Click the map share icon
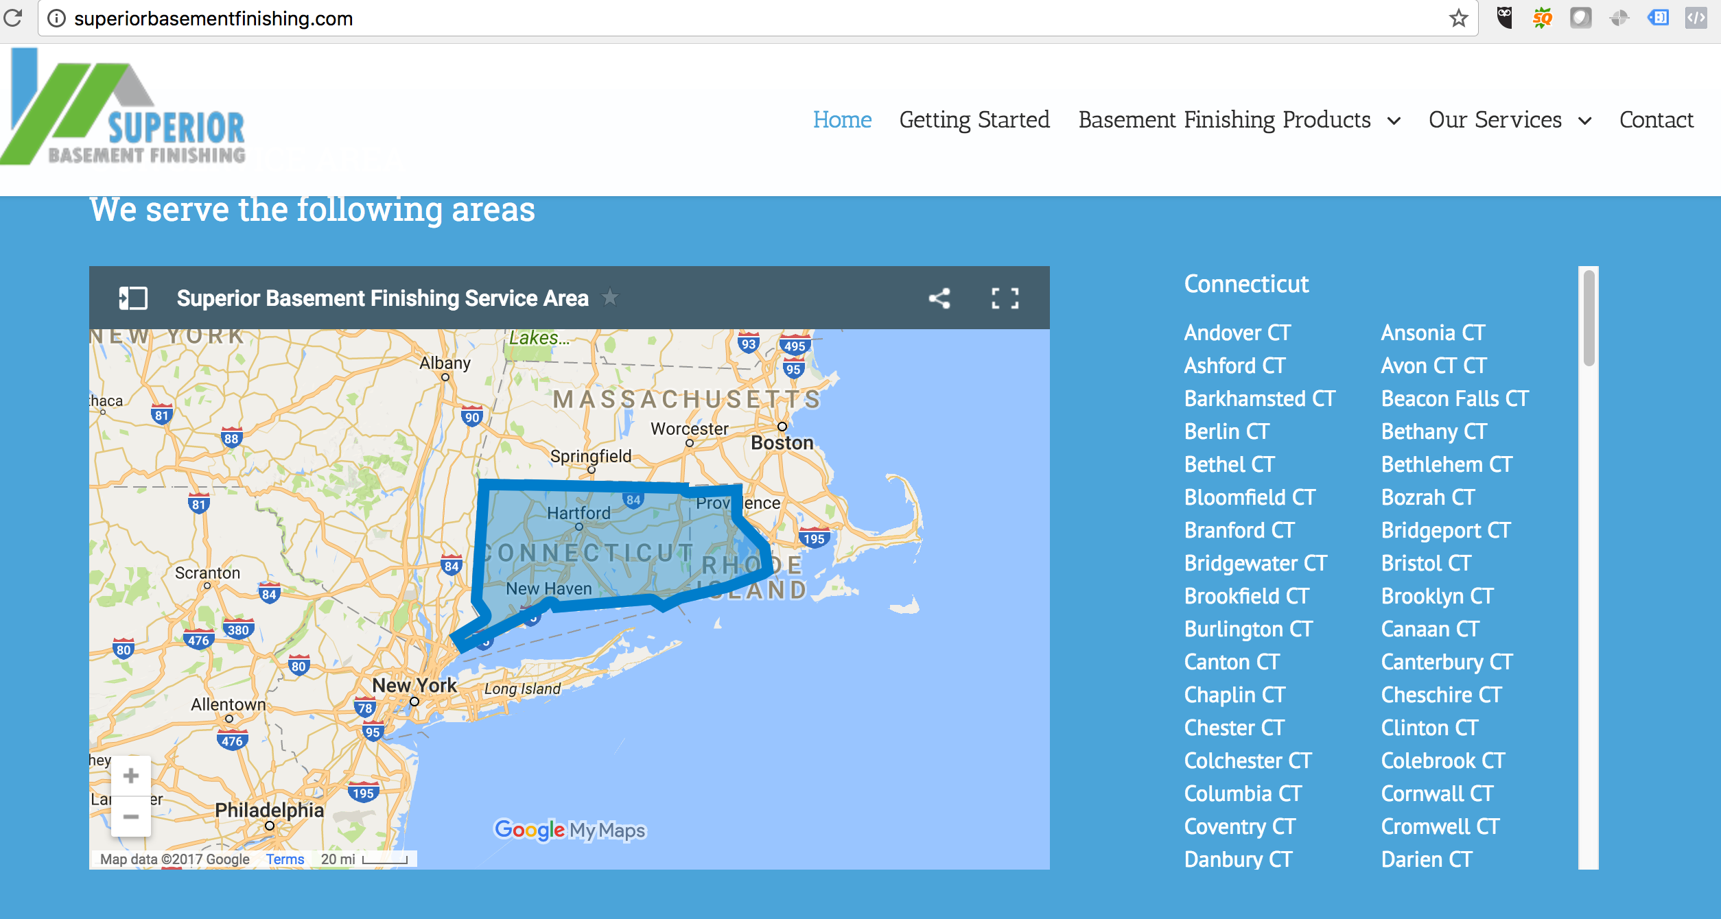The image size is (1721, 919). coord(939,298)
